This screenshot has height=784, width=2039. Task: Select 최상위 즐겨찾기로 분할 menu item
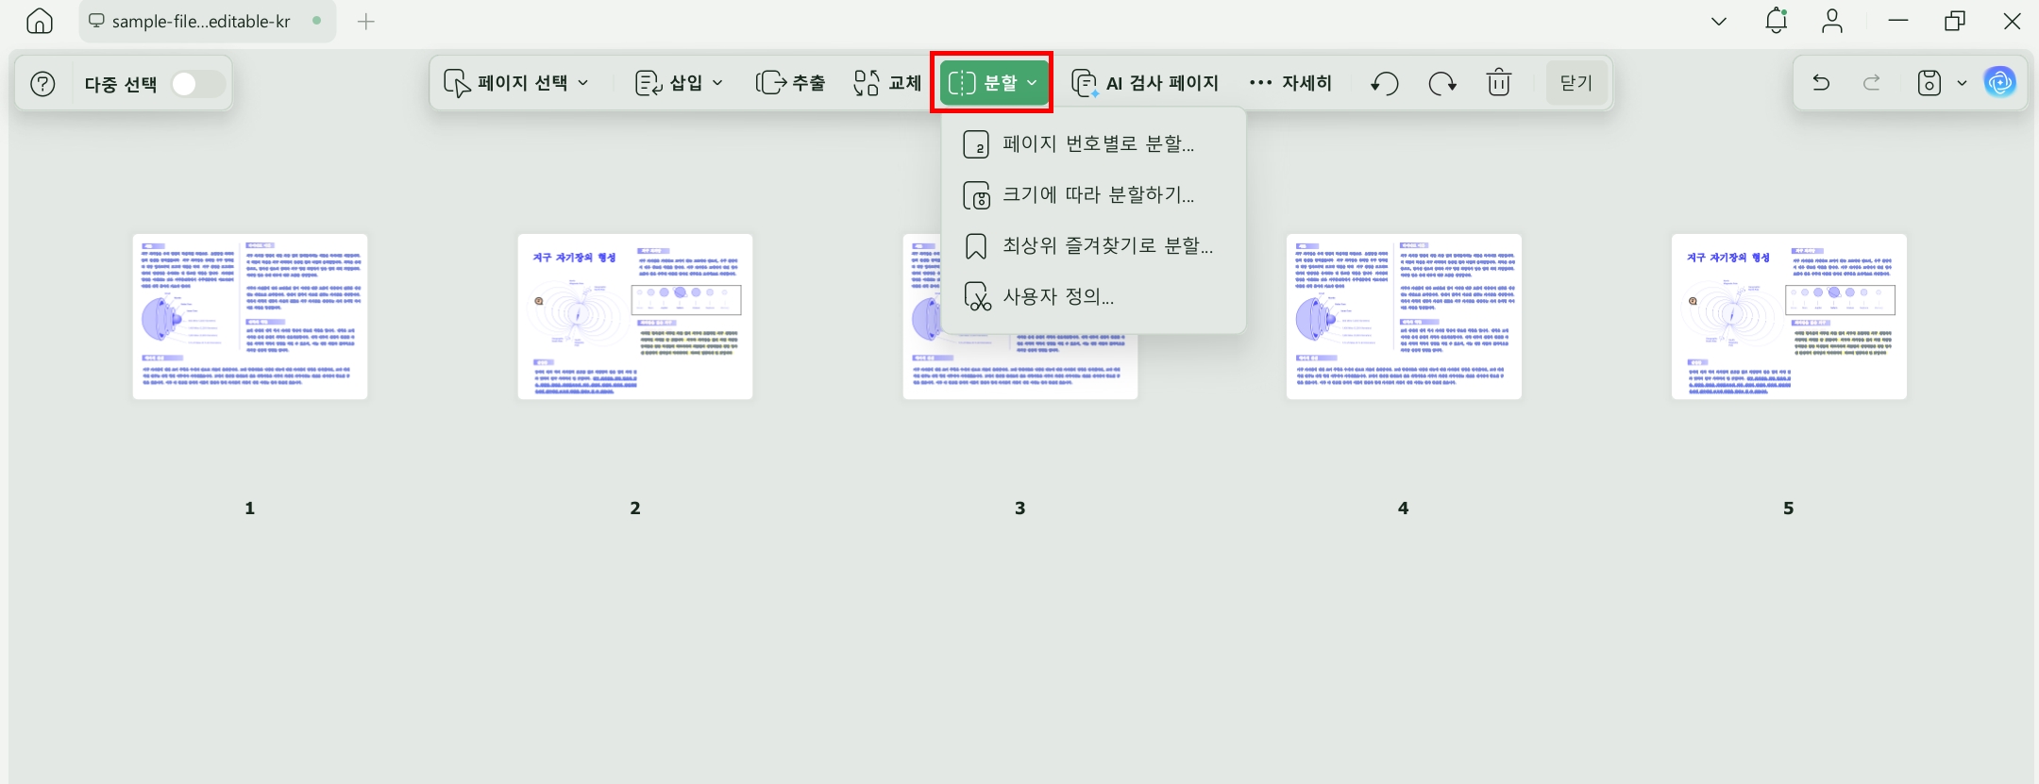(x=1093, y=246)
